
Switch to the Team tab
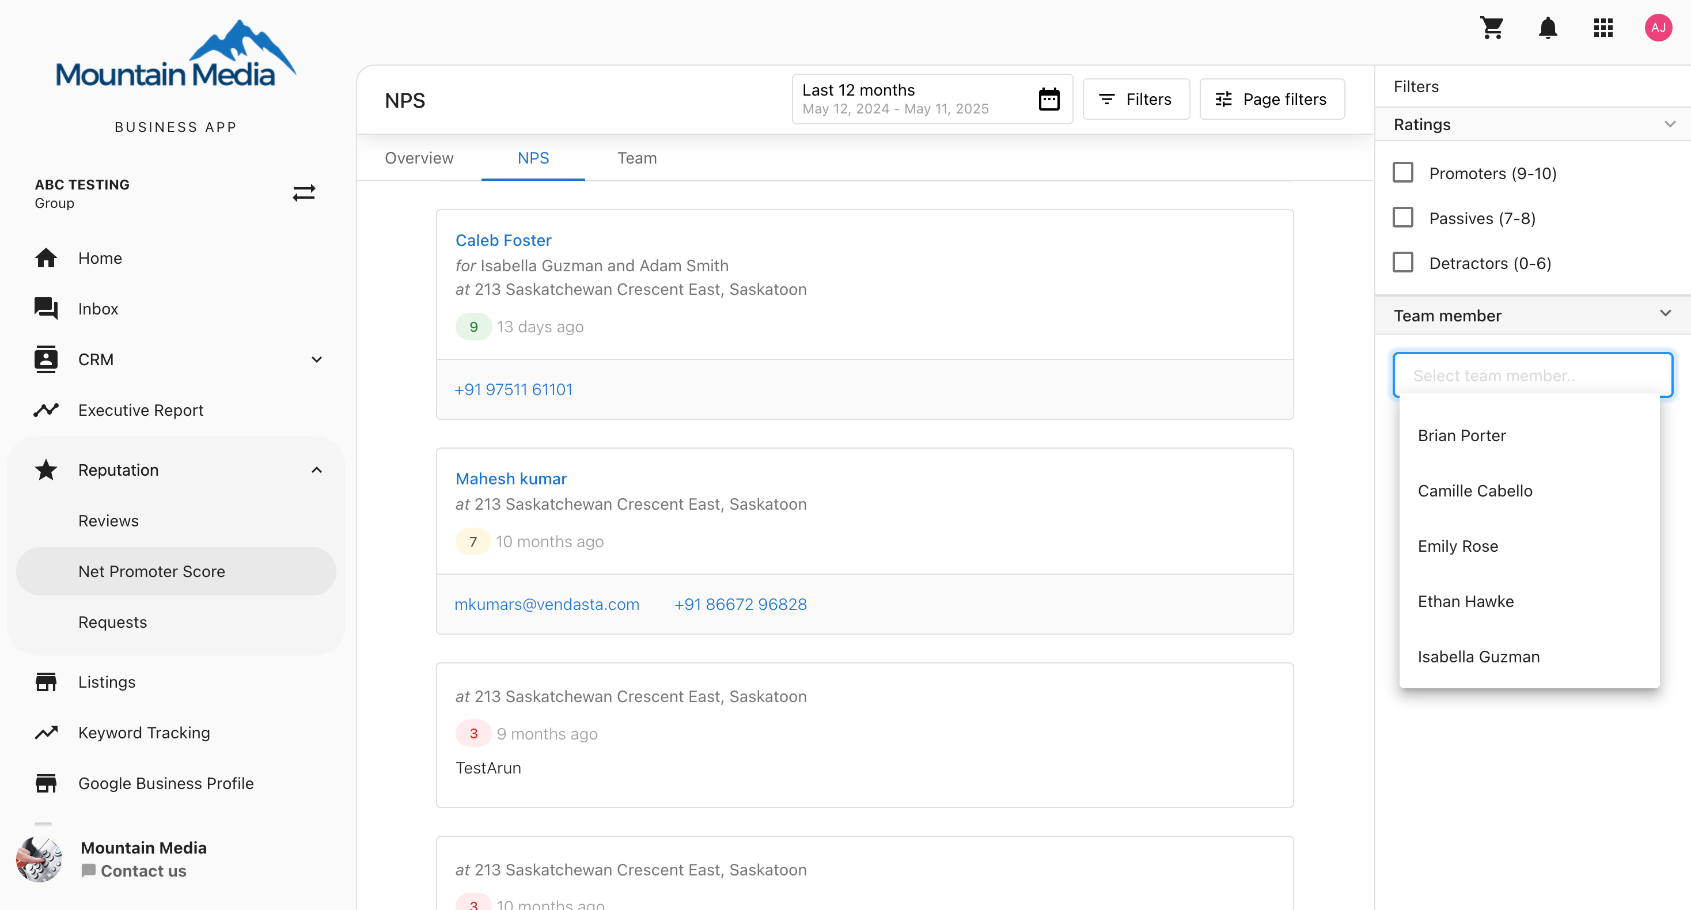(x=637, y=158)
